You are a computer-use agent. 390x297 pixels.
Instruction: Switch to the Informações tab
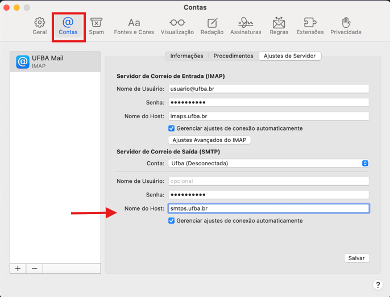[186, 56]
